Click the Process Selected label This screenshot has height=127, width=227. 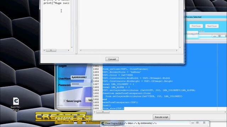pos(193,17)
